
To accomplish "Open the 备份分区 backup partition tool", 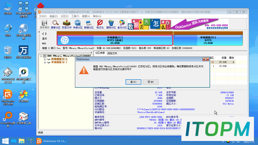I will point(122,24).
